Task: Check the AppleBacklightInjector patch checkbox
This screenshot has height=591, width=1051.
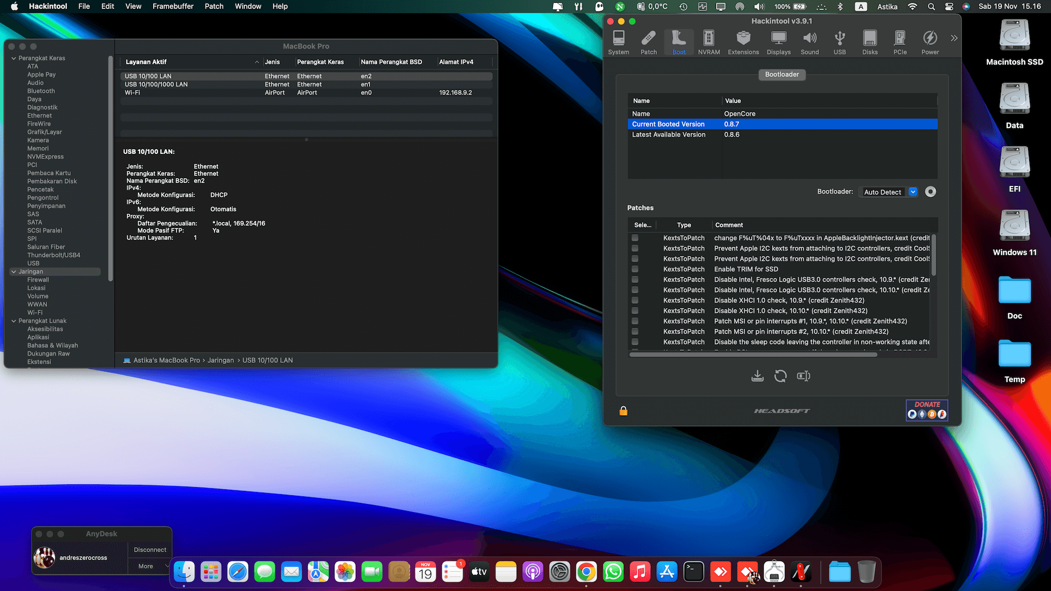Action: (635, 238)
